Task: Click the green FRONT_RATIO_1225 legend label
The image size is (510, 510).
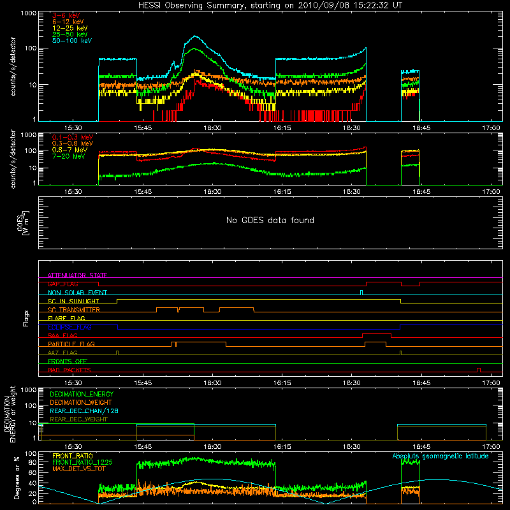Action: pyautogui.click(x=82, y=462)
